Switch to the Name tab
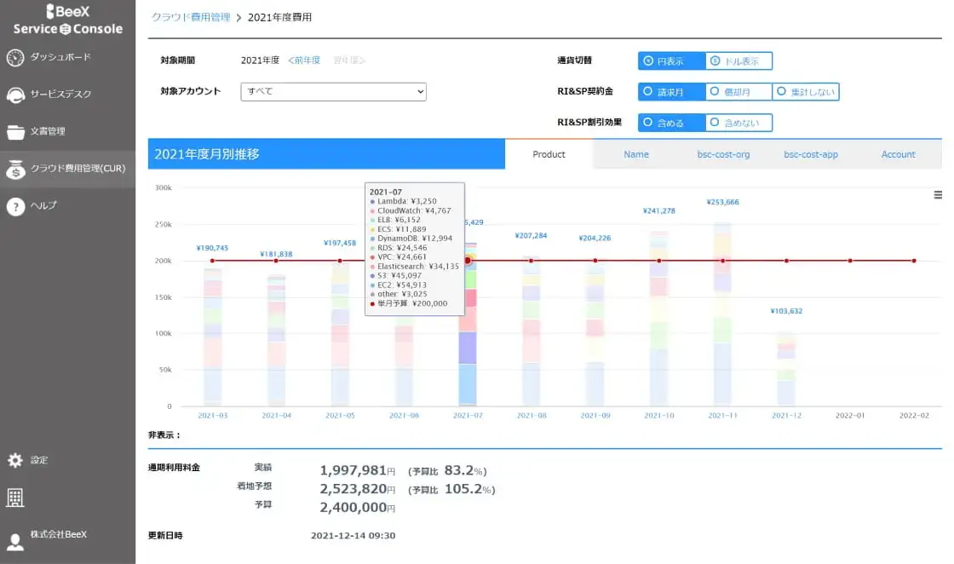The height and width of the screenshot is (564, 954). click(635, 154)
